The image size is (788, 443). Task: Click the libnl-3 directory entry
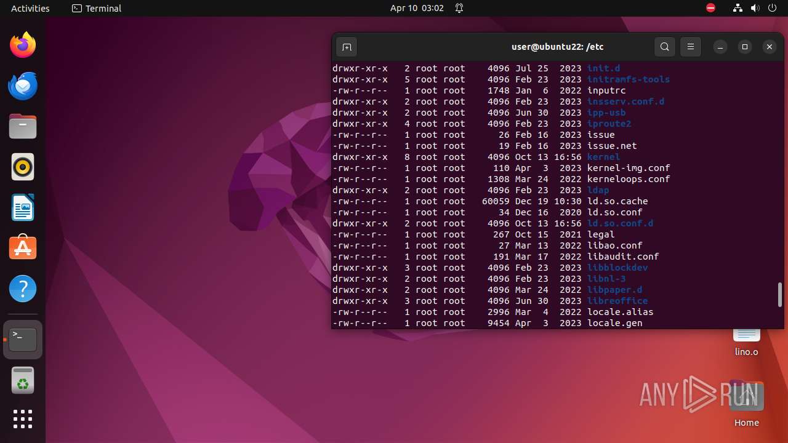click(606, 279)
